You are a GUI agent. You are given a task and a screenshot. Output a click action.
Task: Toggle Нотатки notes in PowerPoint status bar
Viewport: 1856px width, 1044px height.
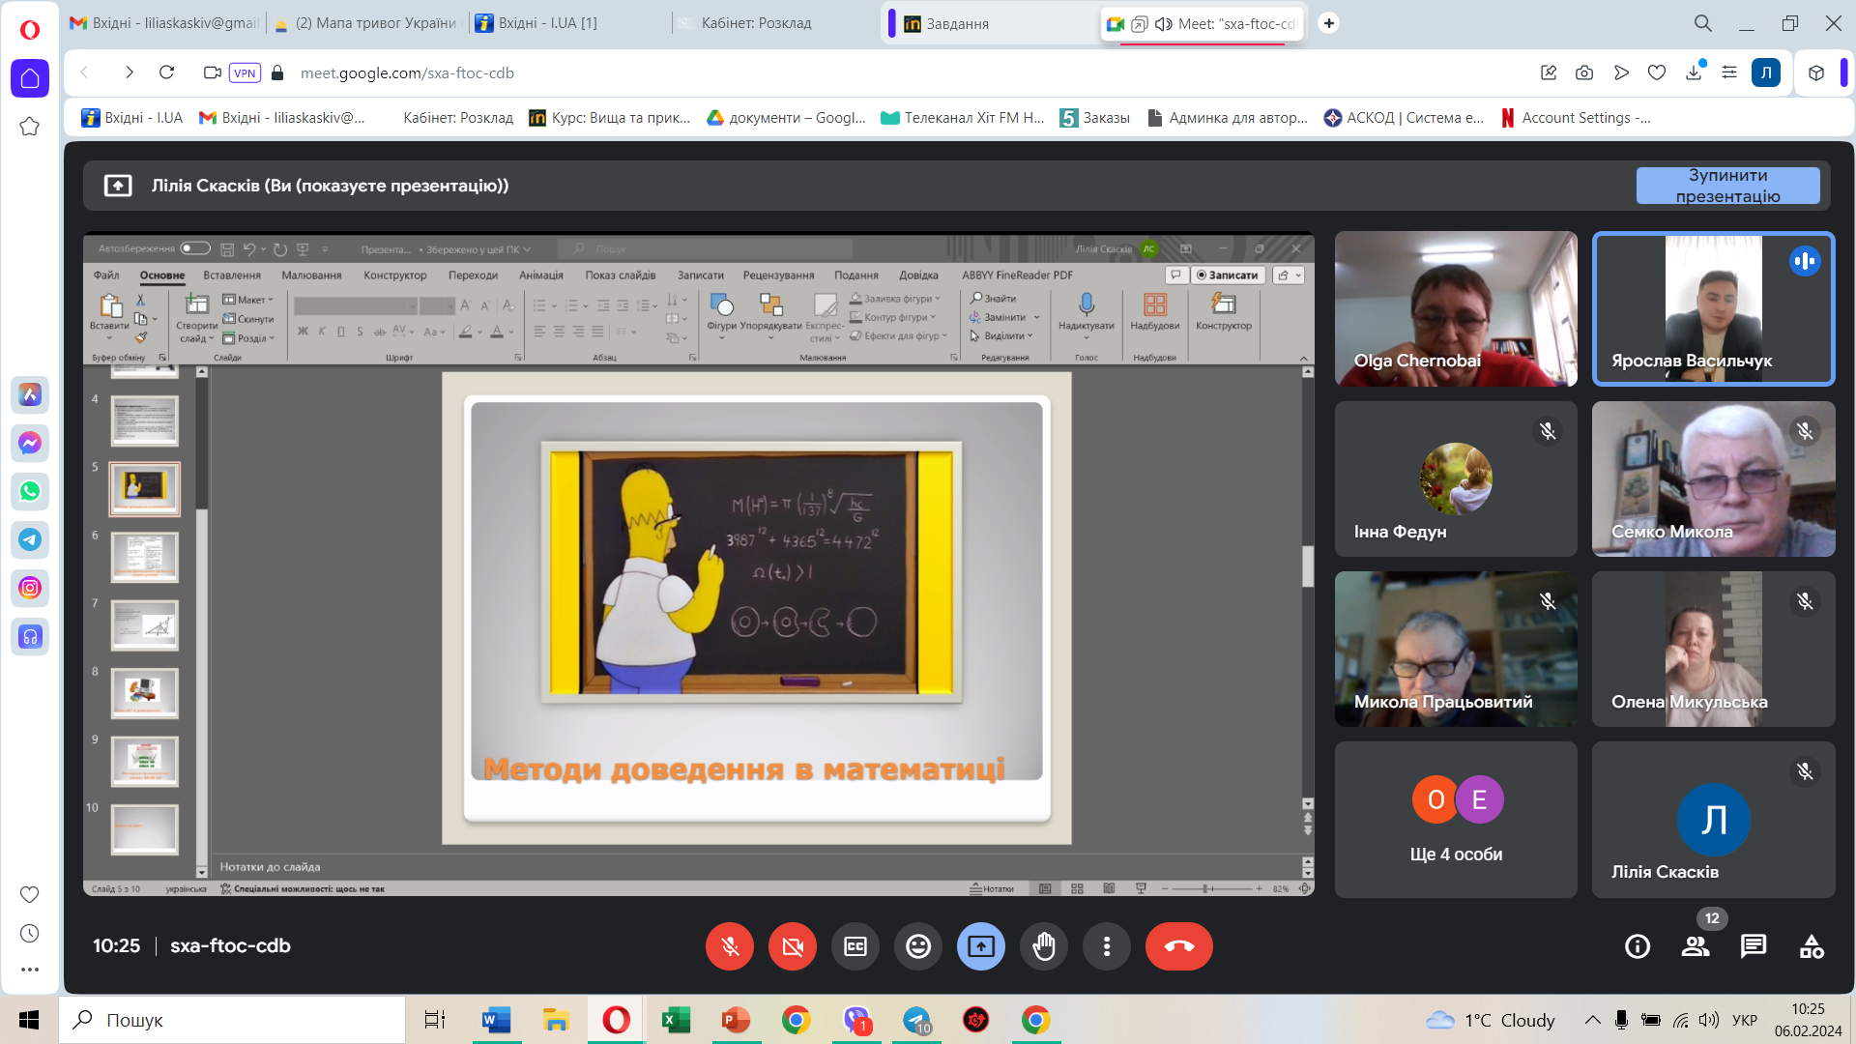(x=993, y=888)
